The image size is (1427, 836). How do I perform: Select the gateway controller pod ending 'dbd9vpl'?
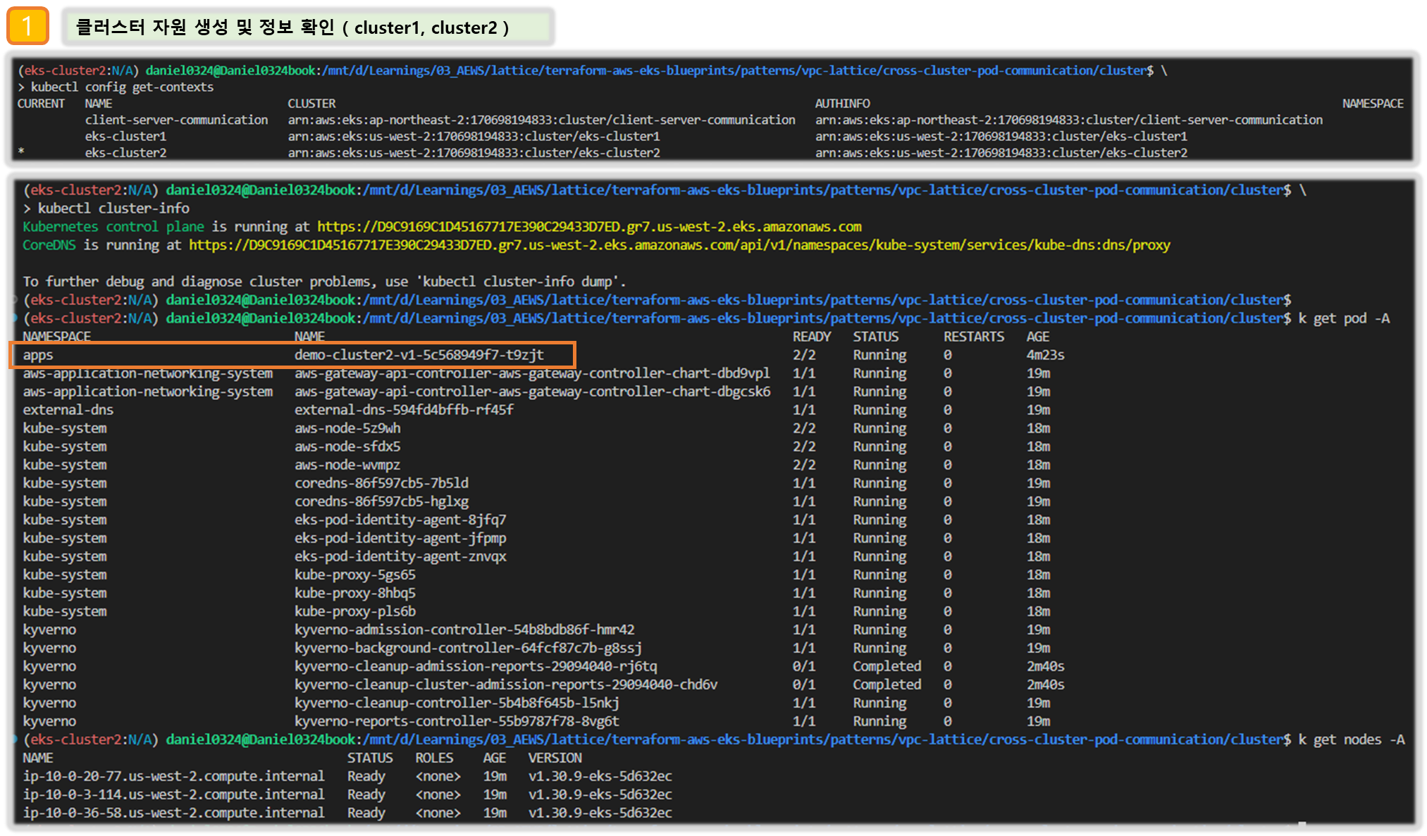click(532, 373)
